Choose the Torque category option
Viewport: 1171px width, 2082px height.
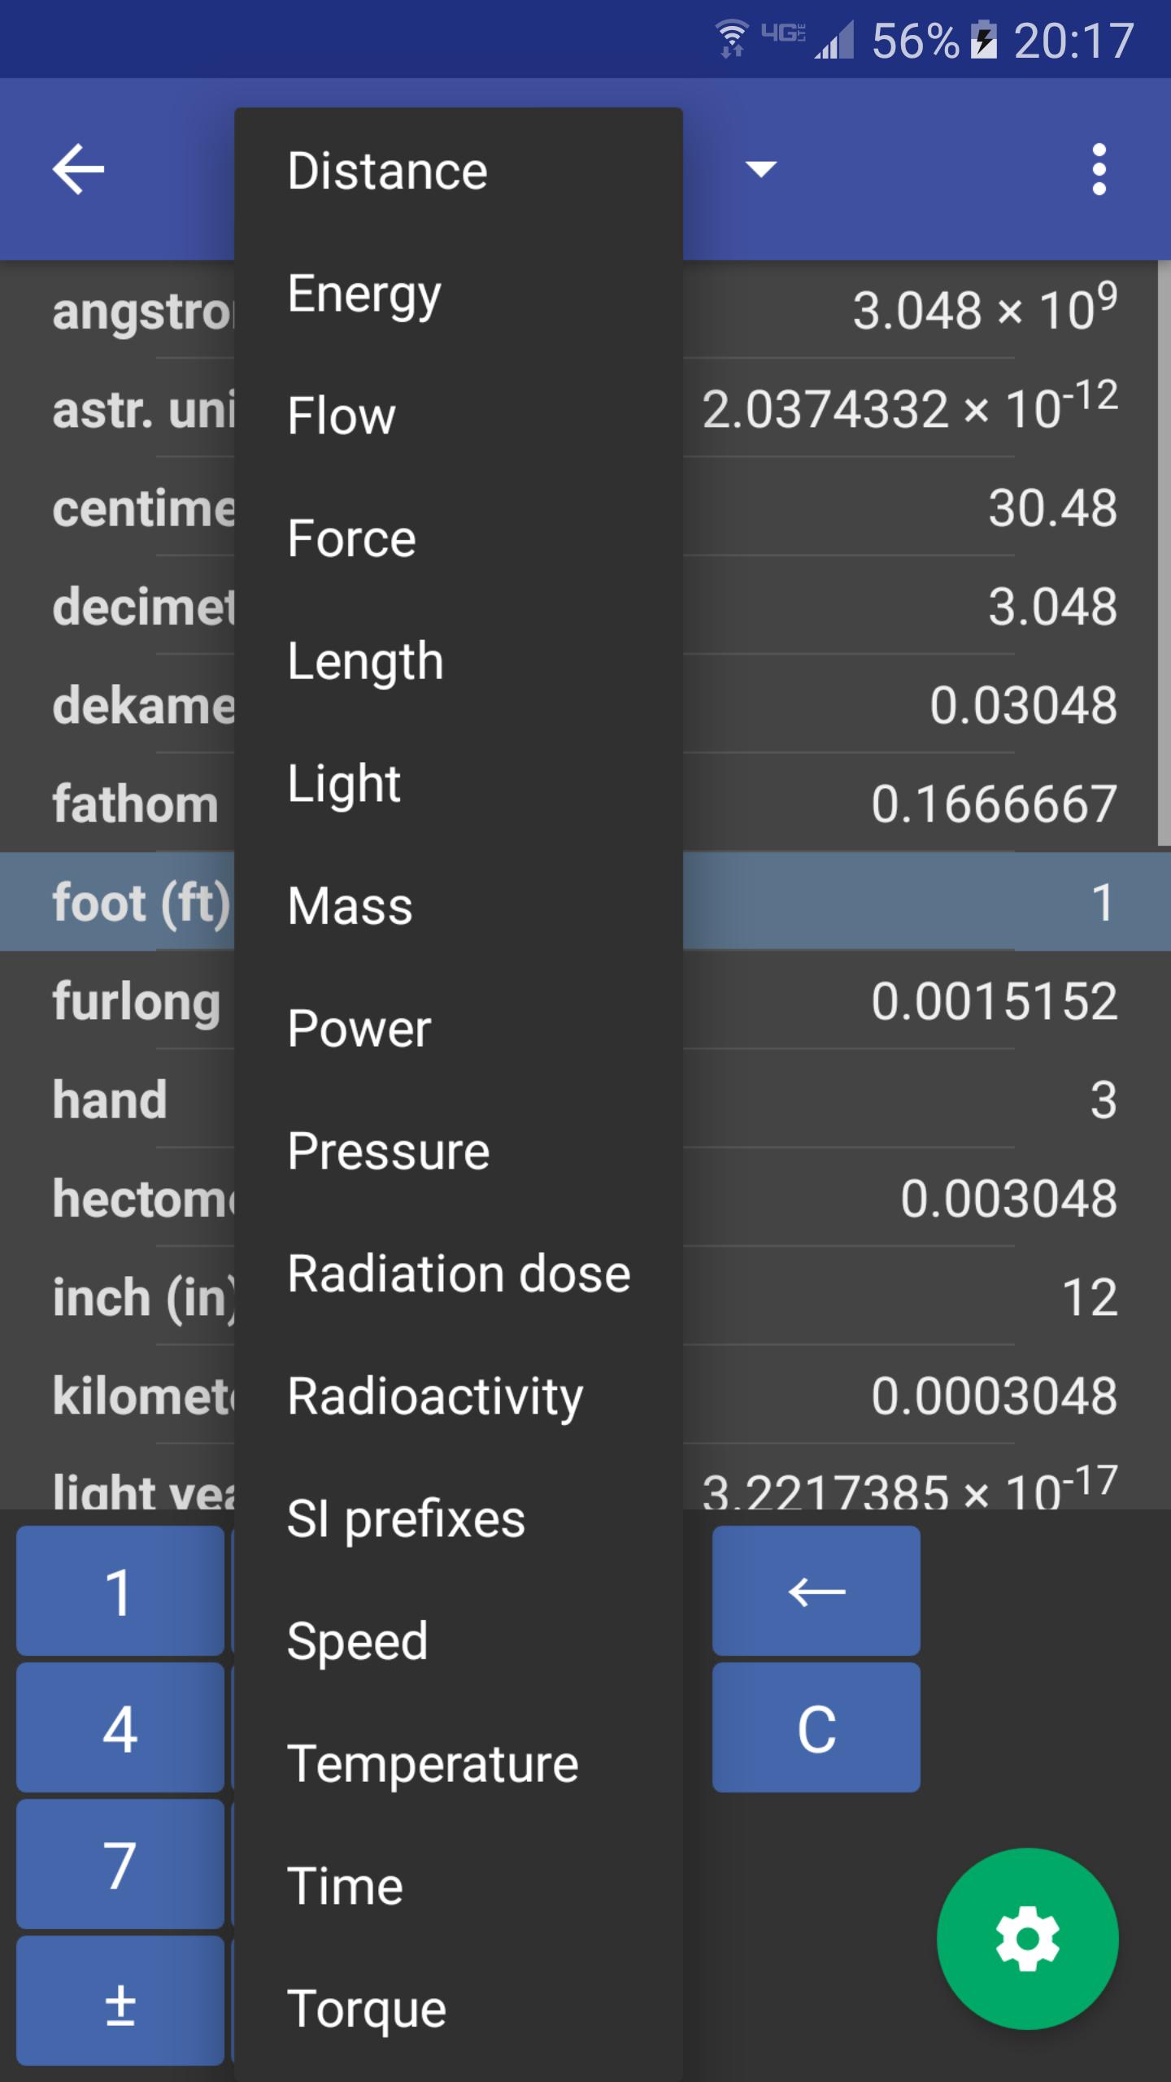coord(367,2009)
